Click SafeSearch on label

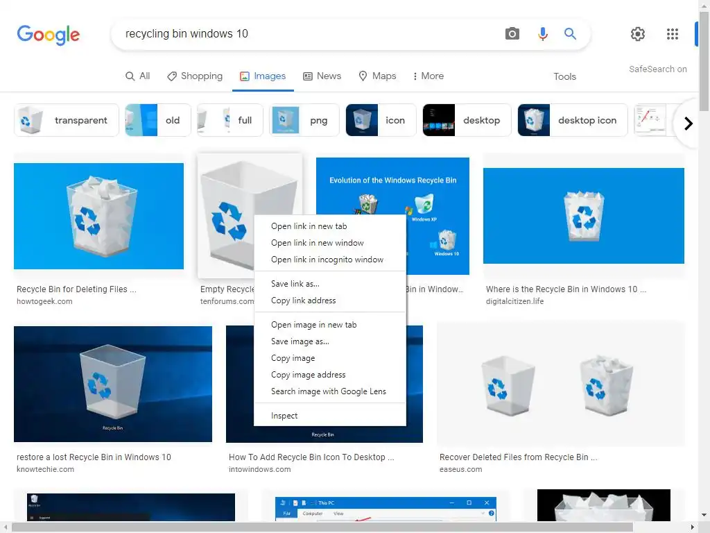pyautogui.click(x=657, y=69)
